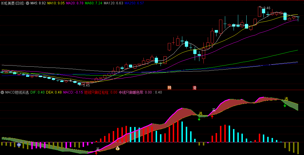Click the red up arrow under the later 买
304x155 pixels.
(212, 116)
